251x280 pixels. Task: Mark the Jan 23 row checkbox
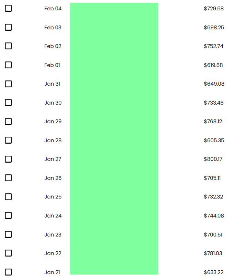tap(8, 234)
